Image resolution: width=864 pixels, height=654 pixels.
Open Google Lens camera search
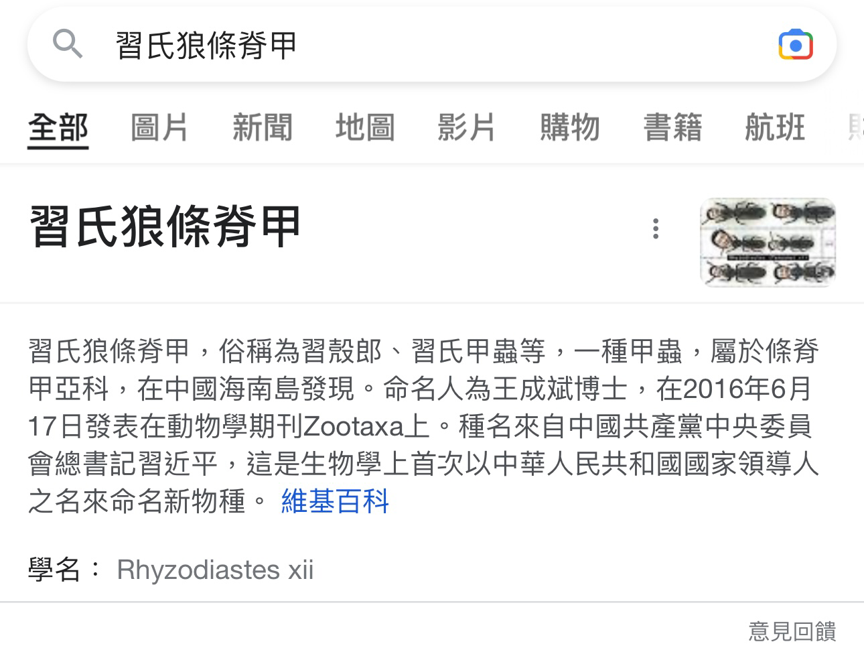(x=796, y=45)
